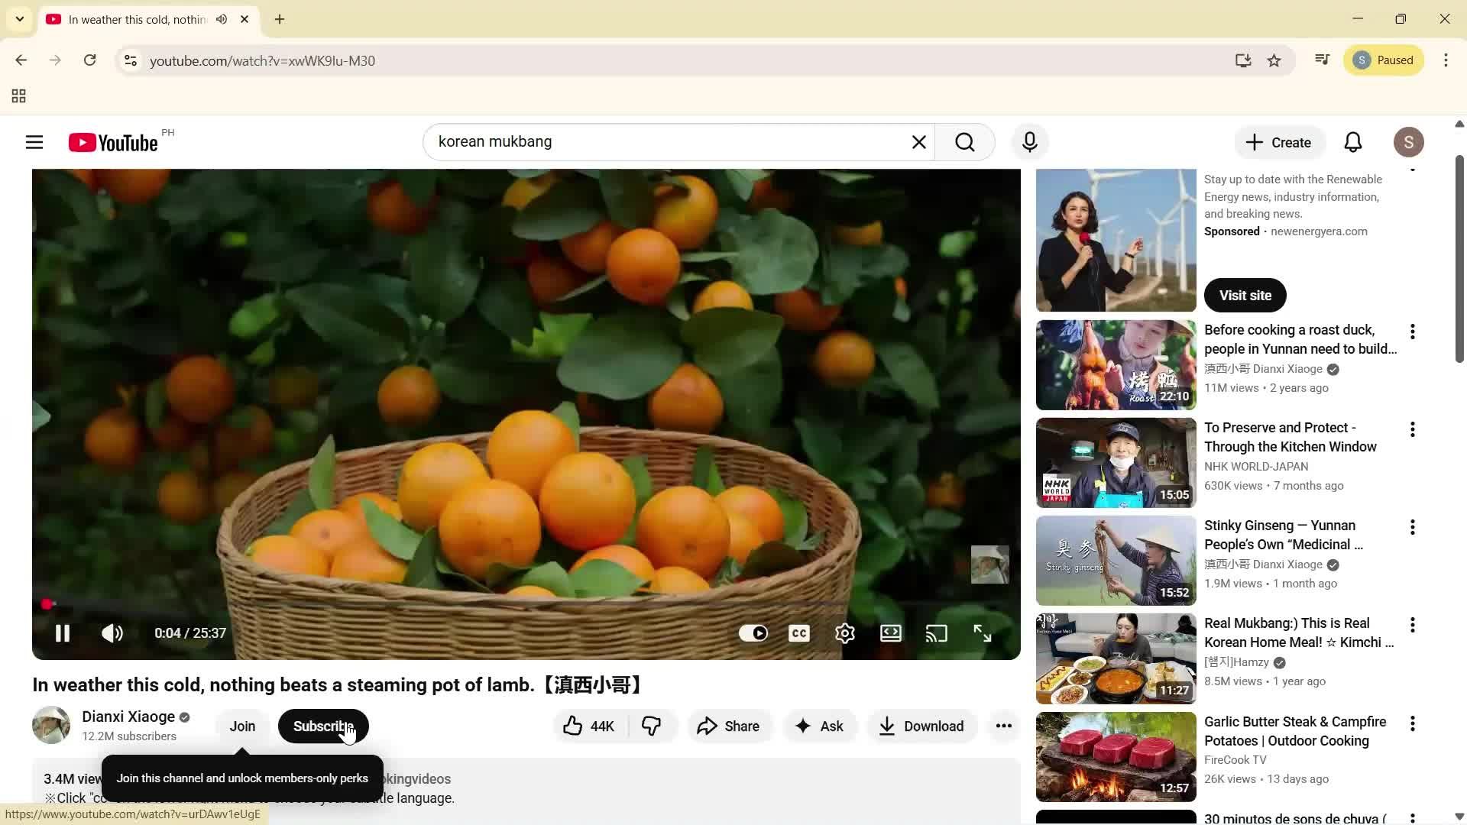The height and width of the screenshot is (825, 1467).
Task: Cast the video to a TV
Action: pos(937,632)
